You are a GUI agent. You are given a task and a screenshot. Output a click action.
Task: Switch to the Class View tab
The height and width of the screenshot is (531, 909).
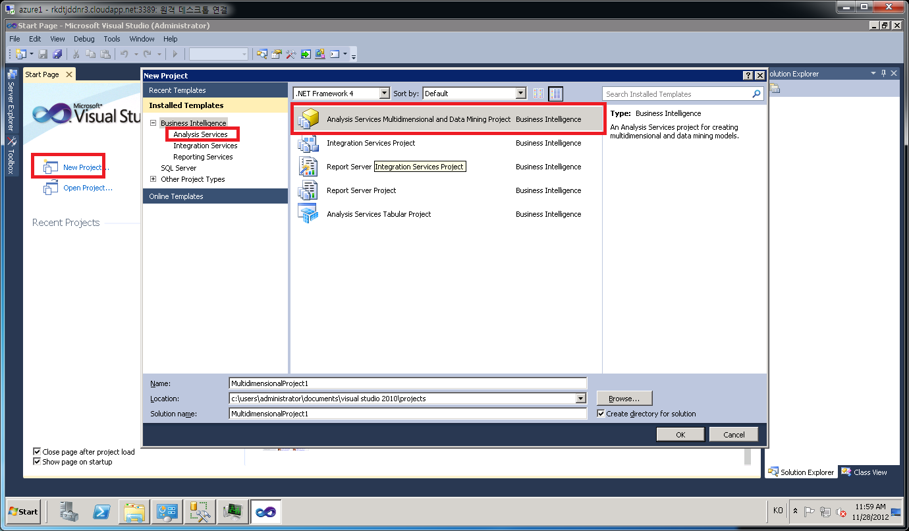coord(864,472)
